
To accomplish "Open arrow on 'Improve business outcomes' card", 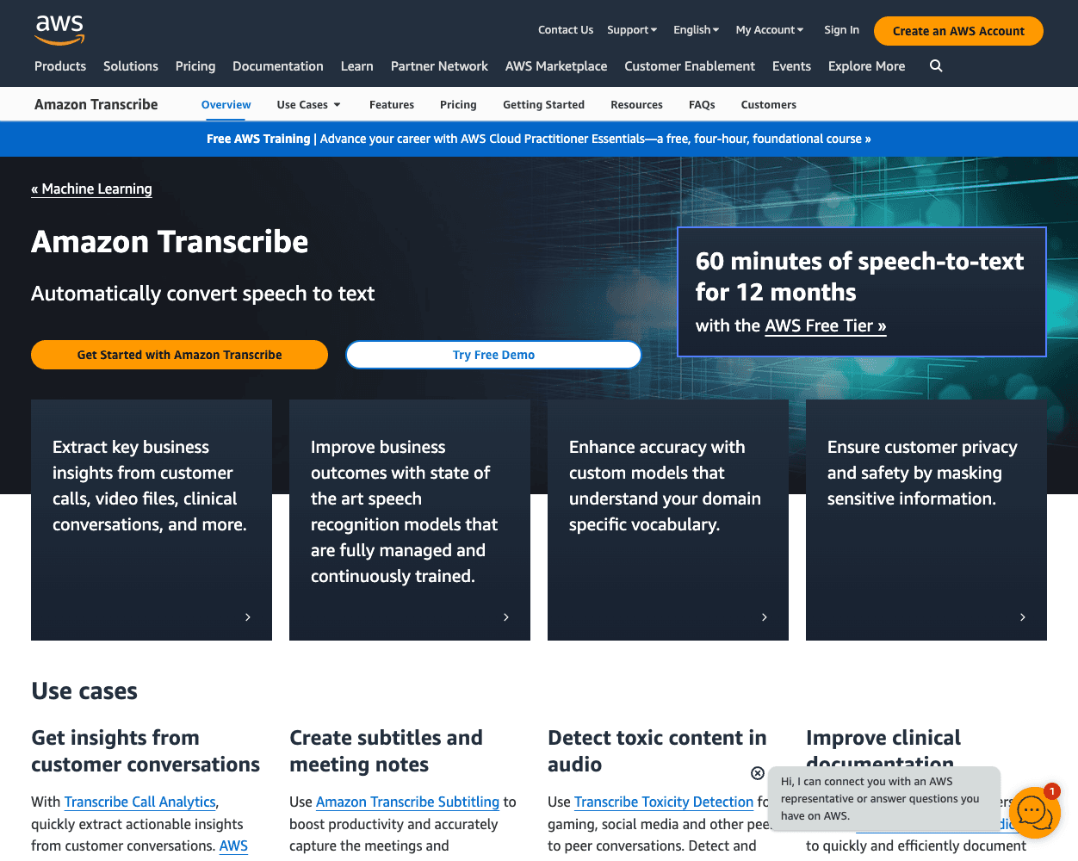I will [x=506, y=617].
